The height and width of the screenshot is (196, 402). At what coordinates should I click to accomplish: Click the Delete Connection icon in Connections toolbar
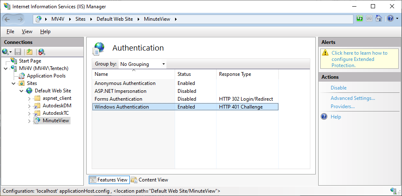pos(41,52)
